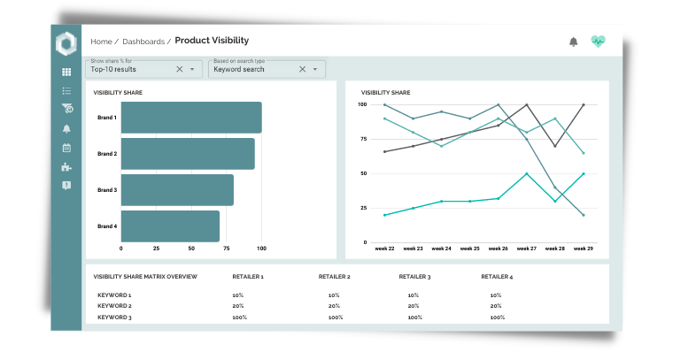Click the hexagon logo in the sidebar
The width and height of the screenshot is (673, 352).
click(x=66, y=43)
